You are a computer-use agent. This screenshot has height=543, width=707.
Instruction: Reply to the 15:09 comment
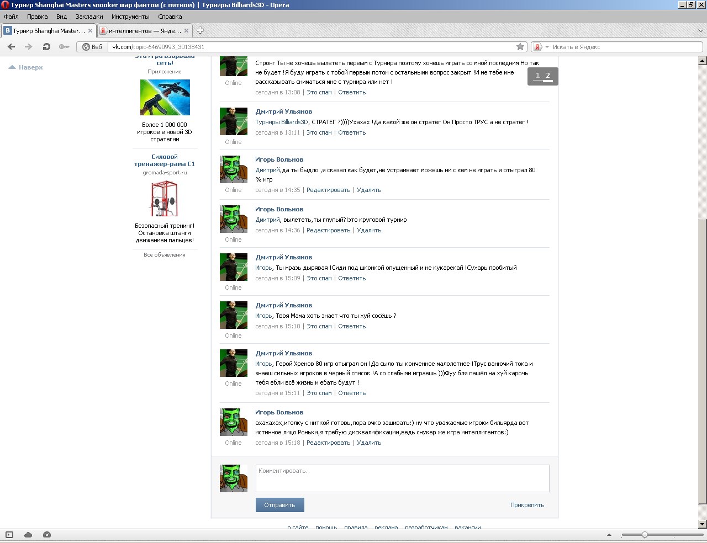352,278
